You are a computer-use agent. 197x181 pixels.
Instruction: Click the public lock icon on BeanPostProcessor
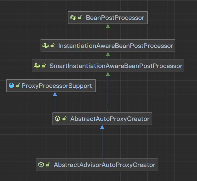[80, 18]
